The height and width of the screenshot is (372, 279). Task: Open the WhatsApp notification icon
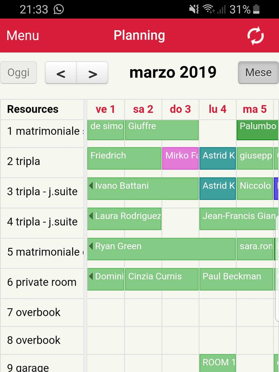pos(59,9)
